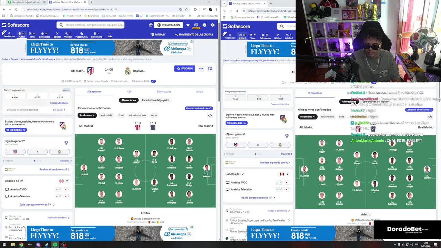
Task: Expand the +1 channels badge in match header
Action: pos(153,81)
